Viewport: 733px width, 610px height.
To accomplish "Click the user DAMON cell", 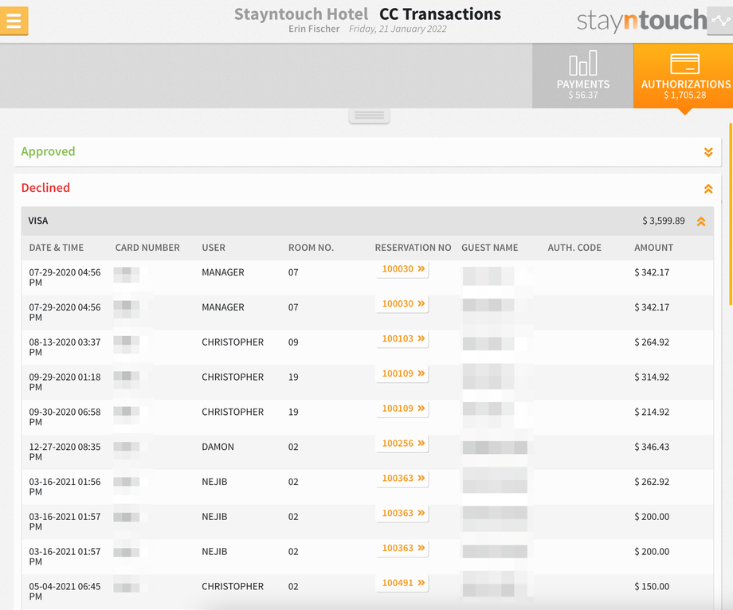I will coord(218,447).
